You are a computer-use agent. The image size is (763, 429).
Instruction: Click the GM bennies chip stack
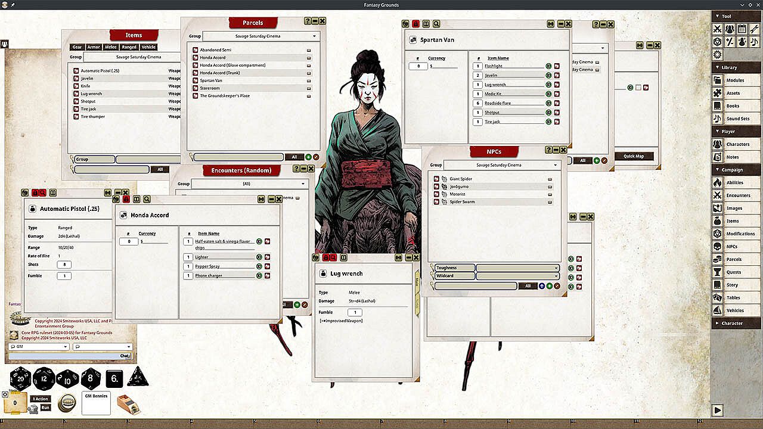(67, 403)
